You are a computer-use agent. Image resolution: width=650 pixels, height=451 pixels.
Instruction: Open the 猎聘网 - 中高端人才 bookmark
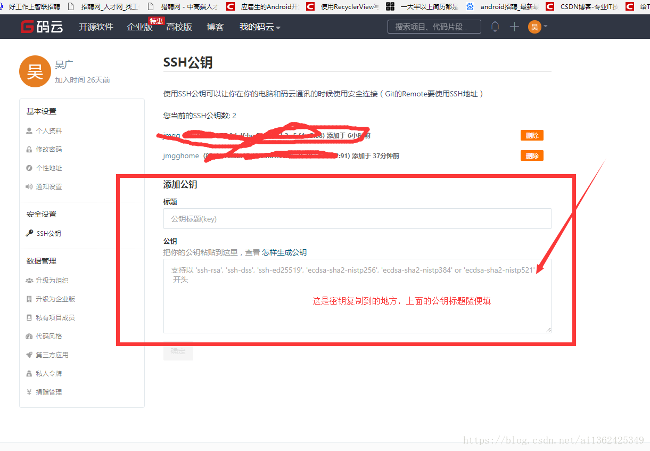[184, 6]
